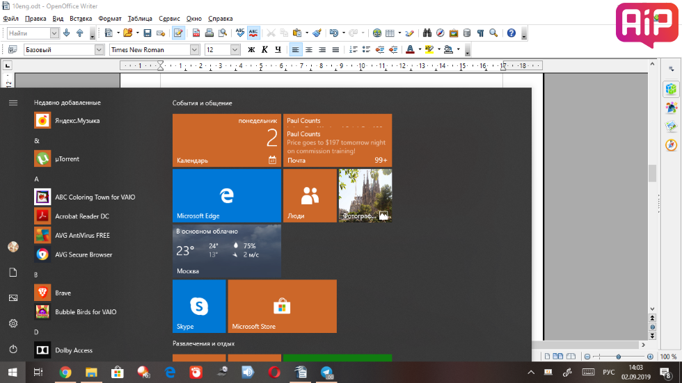This screenshot has width=682, height=383.
Task: Open Highlighting color dropdown arrow
Action: pyautogui.click(x=439, y=49)
